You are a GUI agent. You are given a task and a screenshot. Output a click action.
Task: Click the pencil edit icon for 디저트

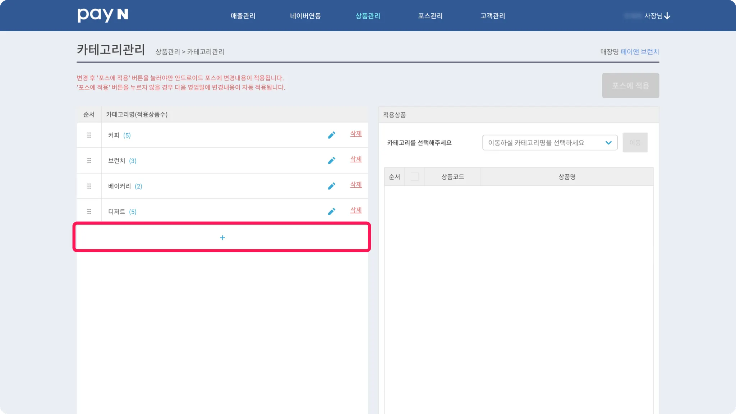coord(331,212)
